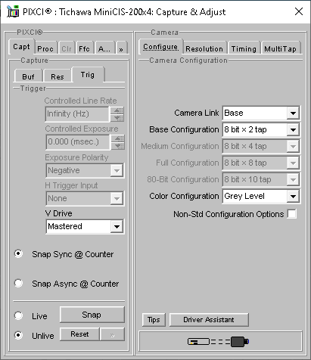Viewport: 311px width, 360px height.
Task: Click the PIXCI application icon in title bar
Action: point(13,11)
